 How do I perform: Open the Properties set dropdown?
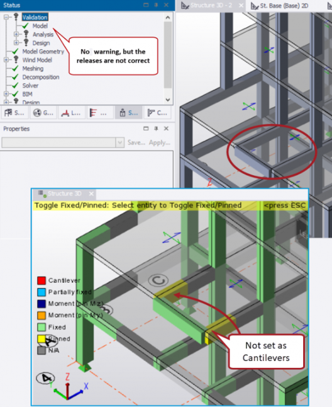pyautogui.click(x=119, y=142)
